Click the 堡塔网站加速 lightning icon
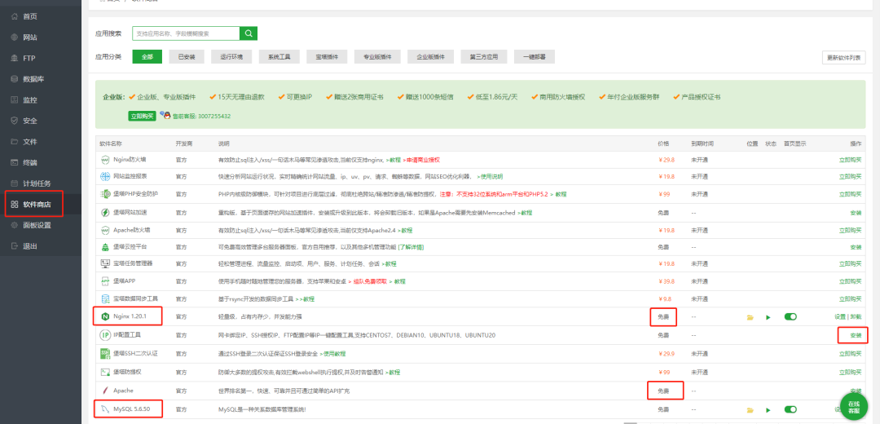The height and width of the screenshot is (424, 880). tap(105, 212)
